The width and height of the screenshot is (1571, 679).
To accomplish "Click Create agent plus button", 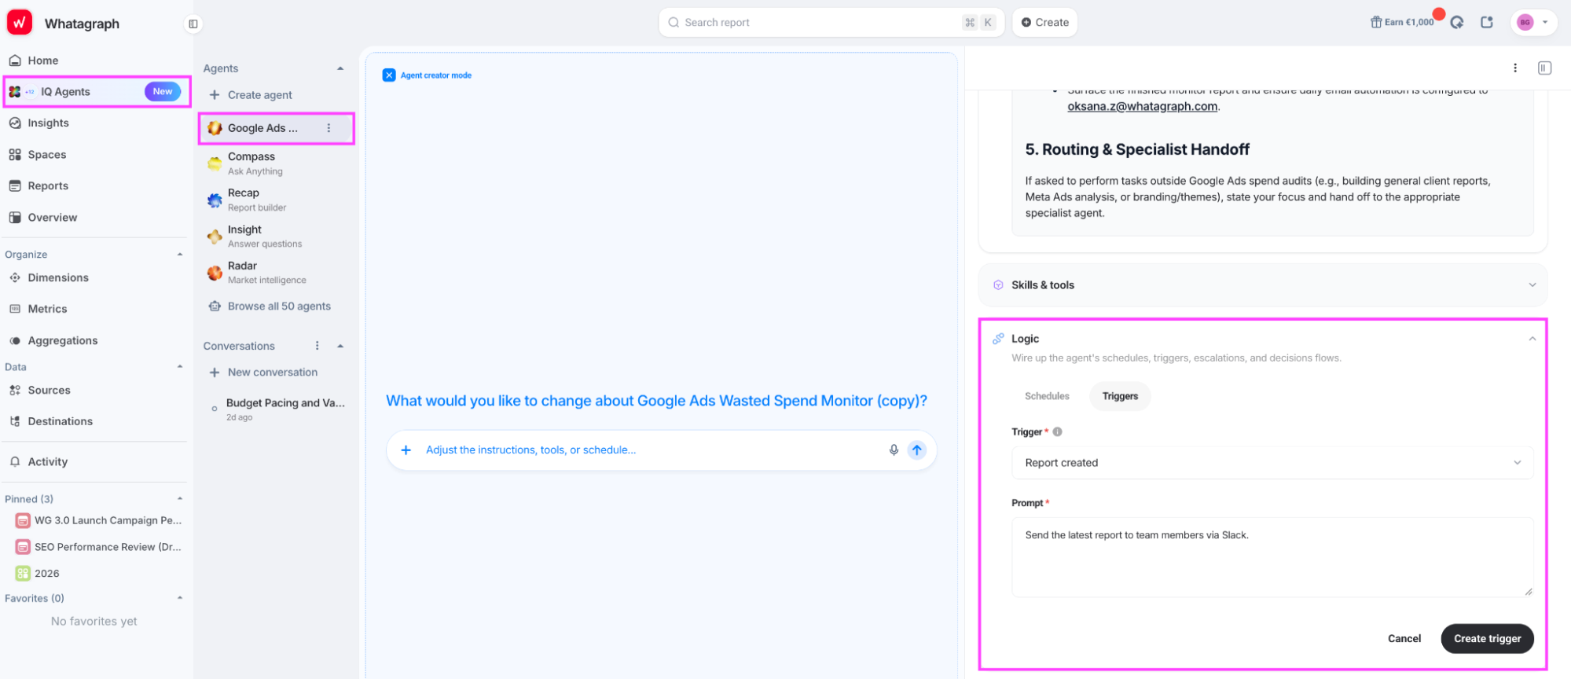I will 215,95.
